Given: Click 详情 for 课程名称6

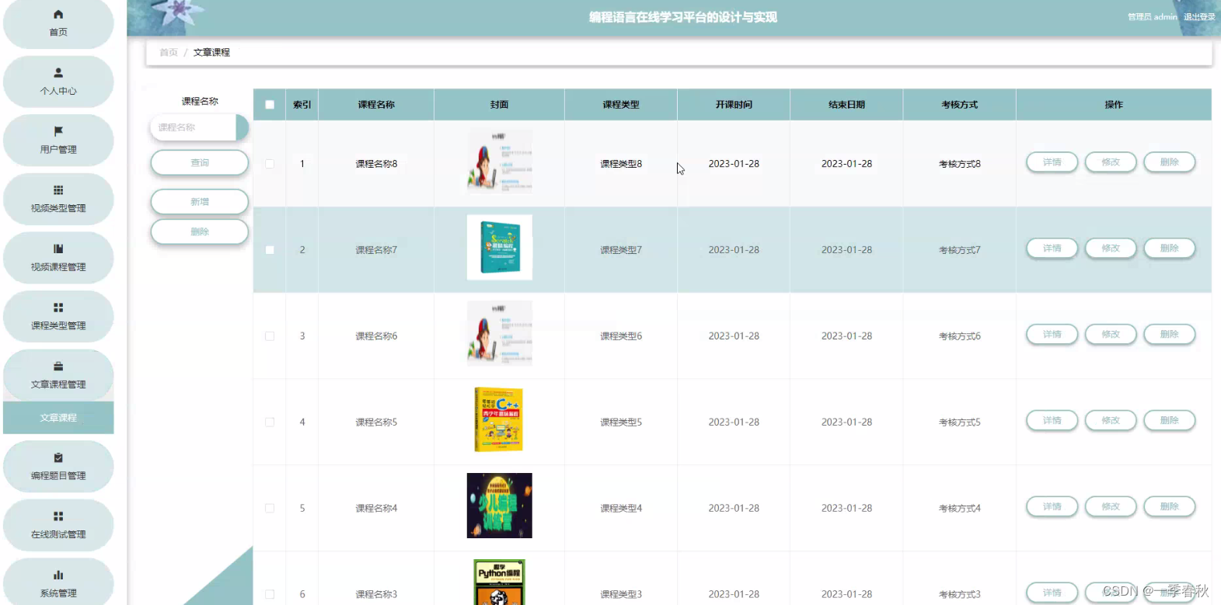Looking at the screenshot, I should pyautogui.click(x=1052, y=335).
